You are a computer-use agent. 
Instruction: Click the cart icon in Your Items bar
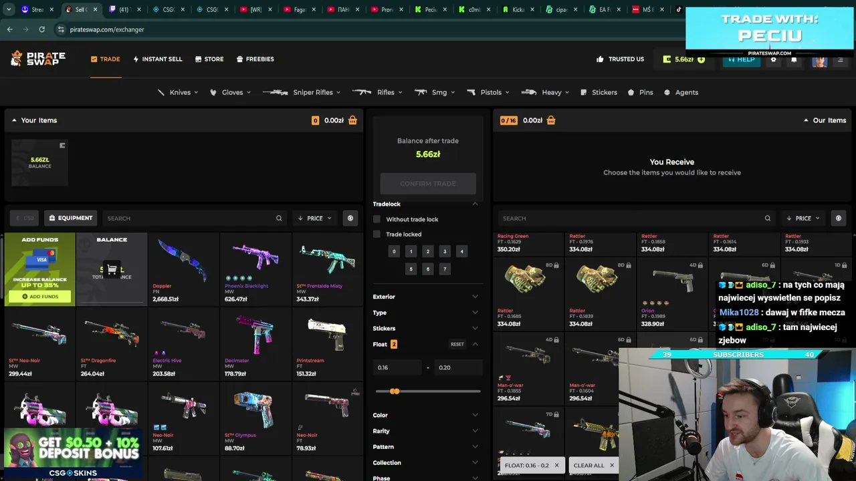coord(352,120)
